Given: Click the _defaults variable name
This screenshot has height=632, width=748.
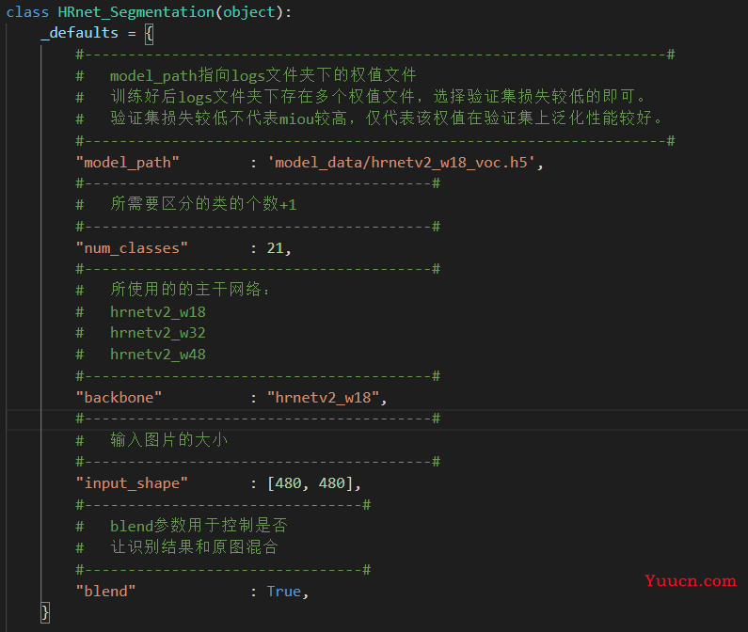Looking at the screenshot, I should [x=79, y=34].
